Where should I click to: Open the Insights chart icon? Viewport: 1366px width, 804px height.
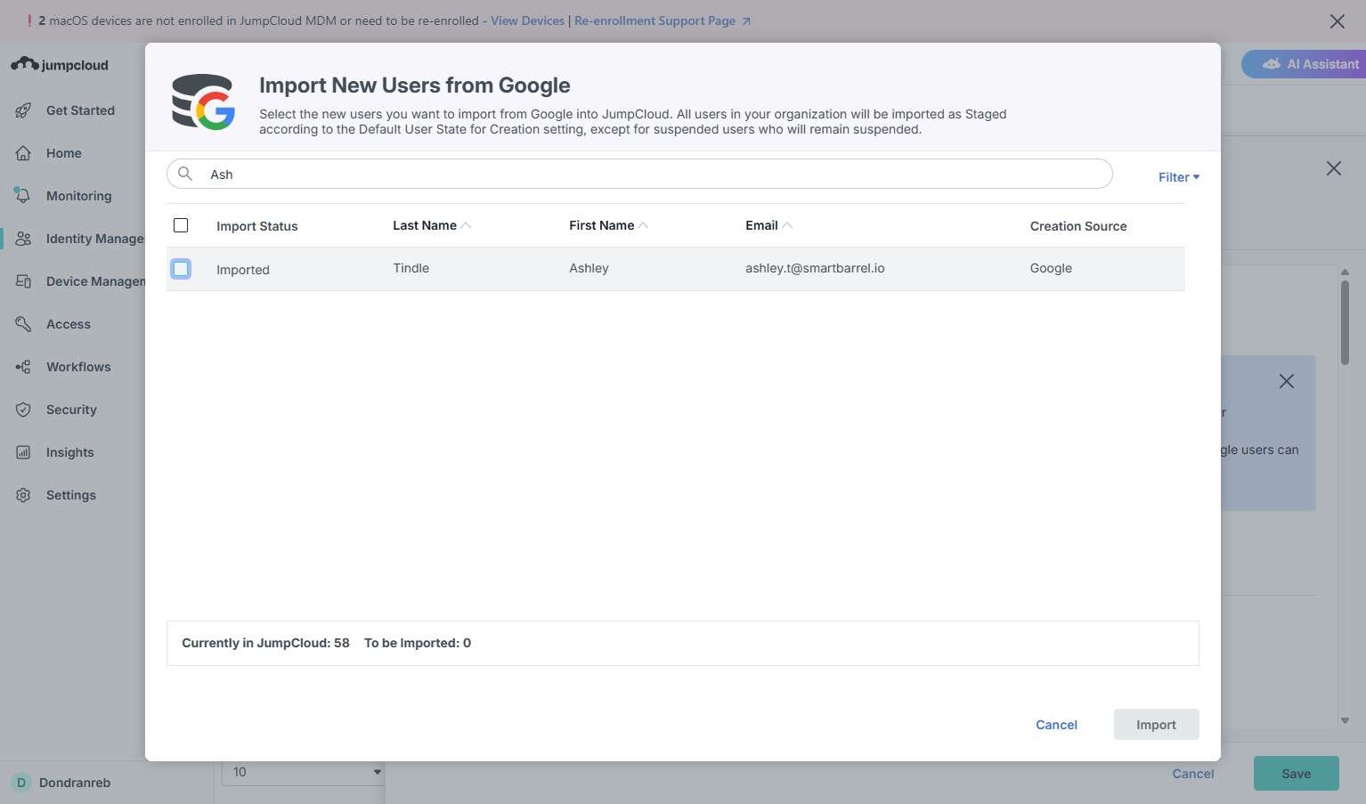24,452
